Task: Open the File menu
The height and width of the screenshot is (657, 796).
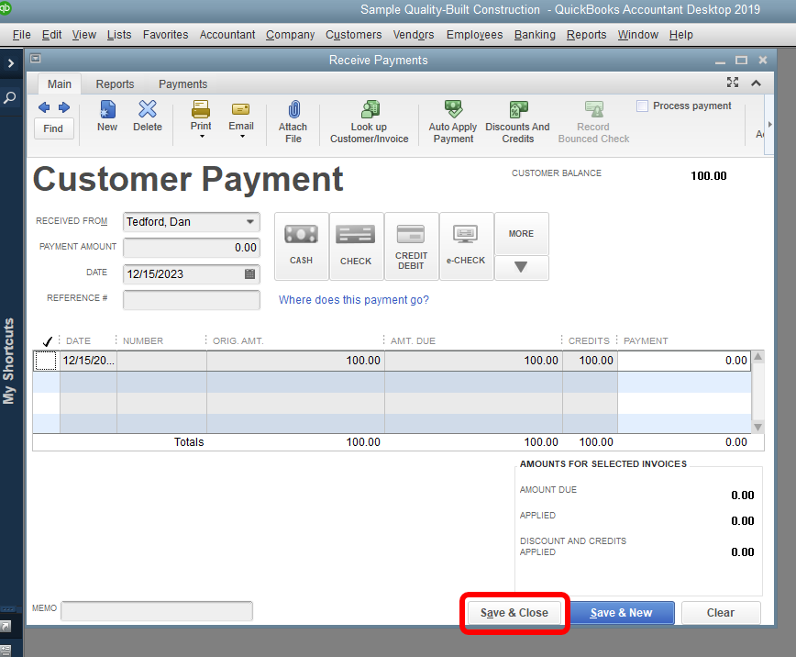Action: (21, 35)
